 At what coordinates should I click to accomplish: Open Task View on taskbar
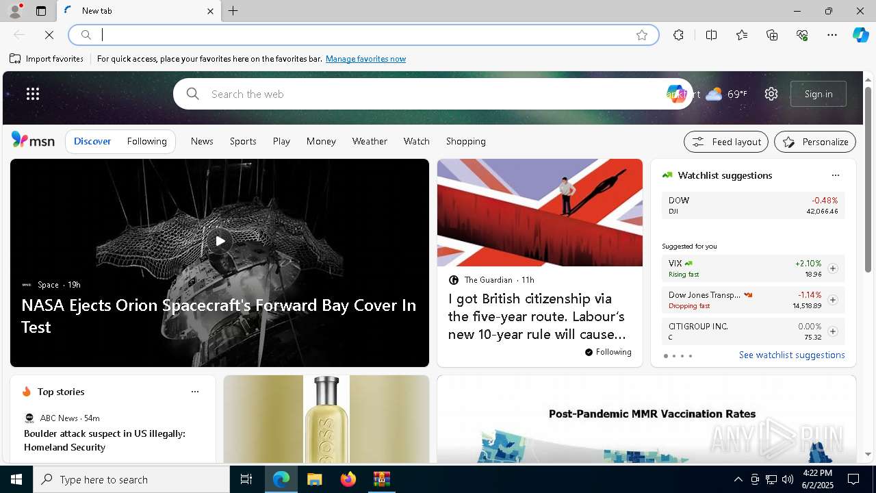tap(246, 479)
